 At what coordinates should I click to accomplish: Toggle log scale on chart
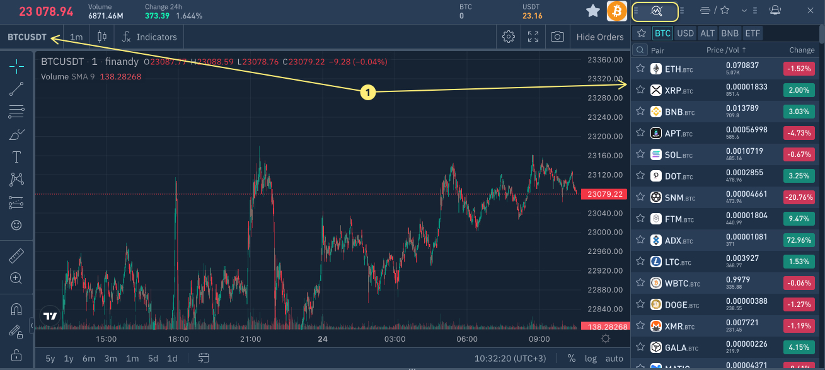coord(591,358)
